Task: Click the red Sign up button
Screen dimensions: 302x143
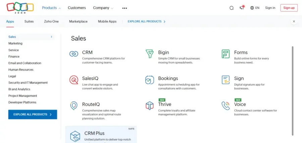Action: pos(289,8)
